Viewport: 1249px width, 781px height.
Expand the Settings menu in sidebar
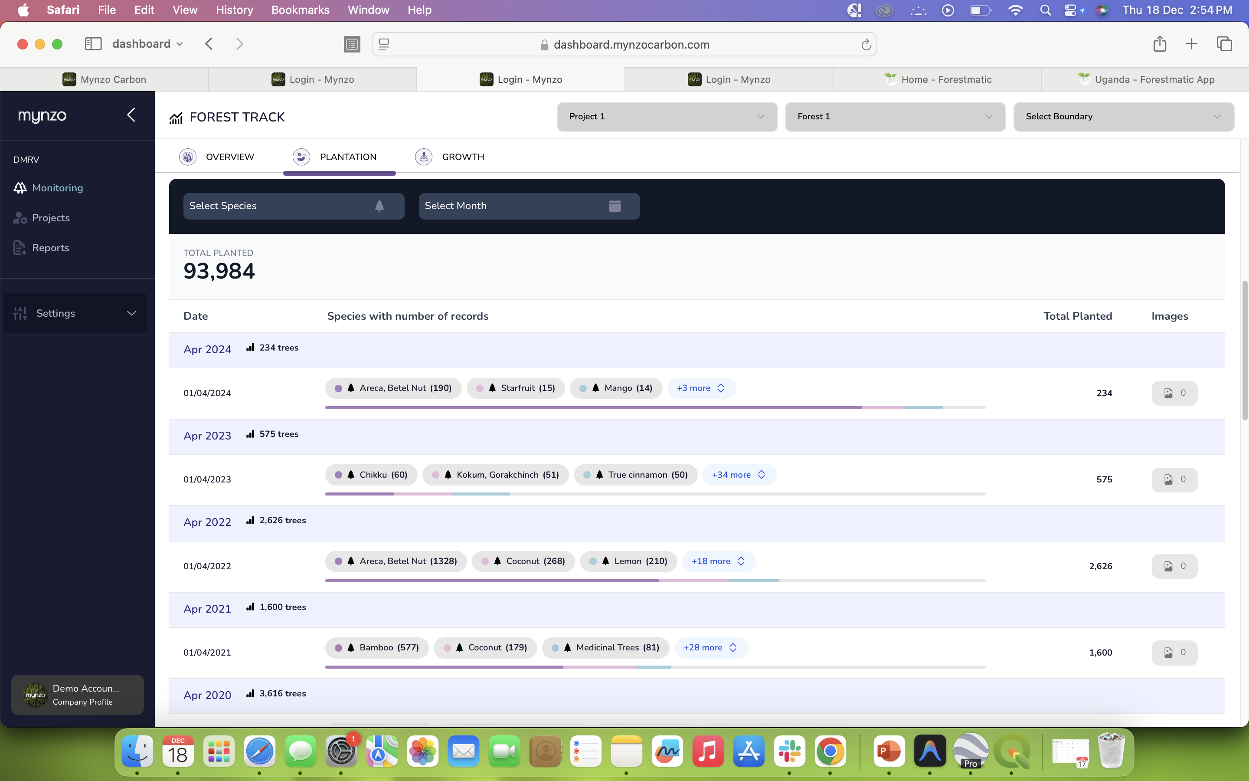[x=76, y=313]
